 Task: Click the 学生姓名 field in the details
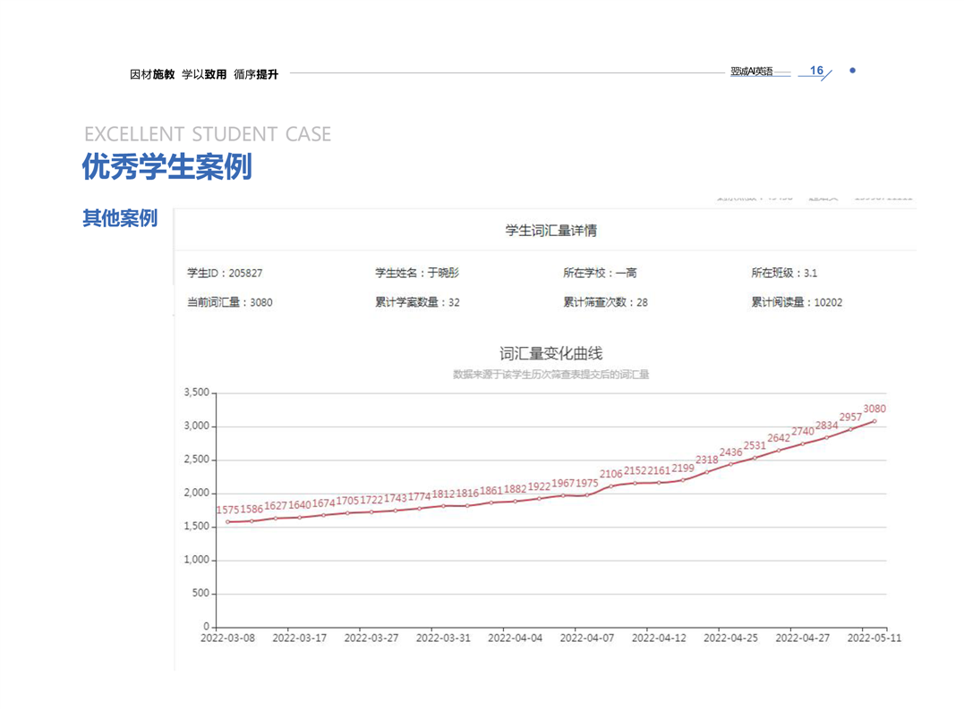click(416, 273)
